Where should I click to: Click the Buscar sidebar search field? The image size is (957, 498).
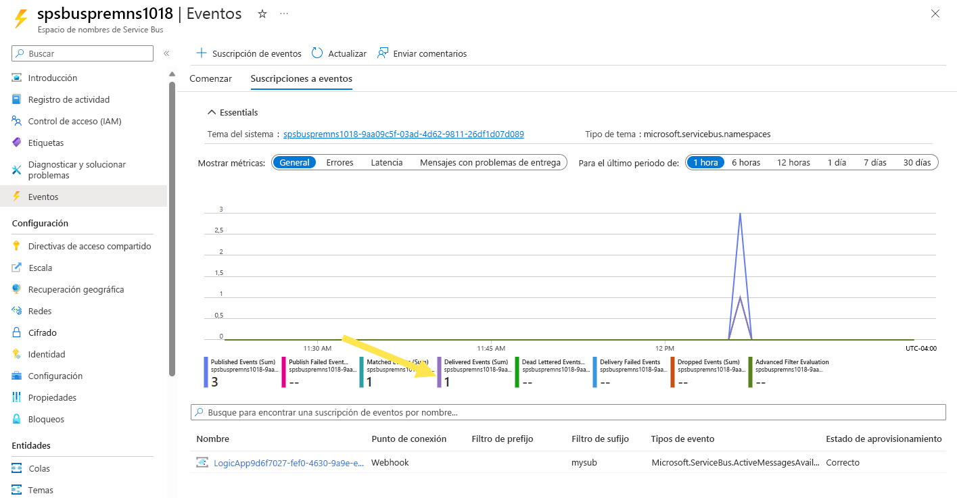click(83, 53)
